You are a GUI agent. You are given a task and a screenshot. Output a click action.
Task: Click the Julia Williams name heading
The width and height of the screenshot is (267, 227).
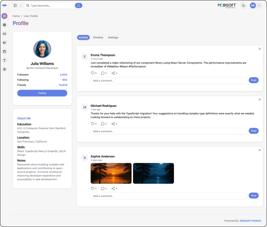(42, 64)
